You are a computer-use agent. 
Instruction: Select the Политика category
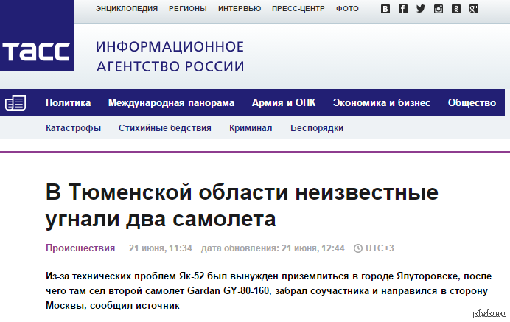tap(69, 102)
